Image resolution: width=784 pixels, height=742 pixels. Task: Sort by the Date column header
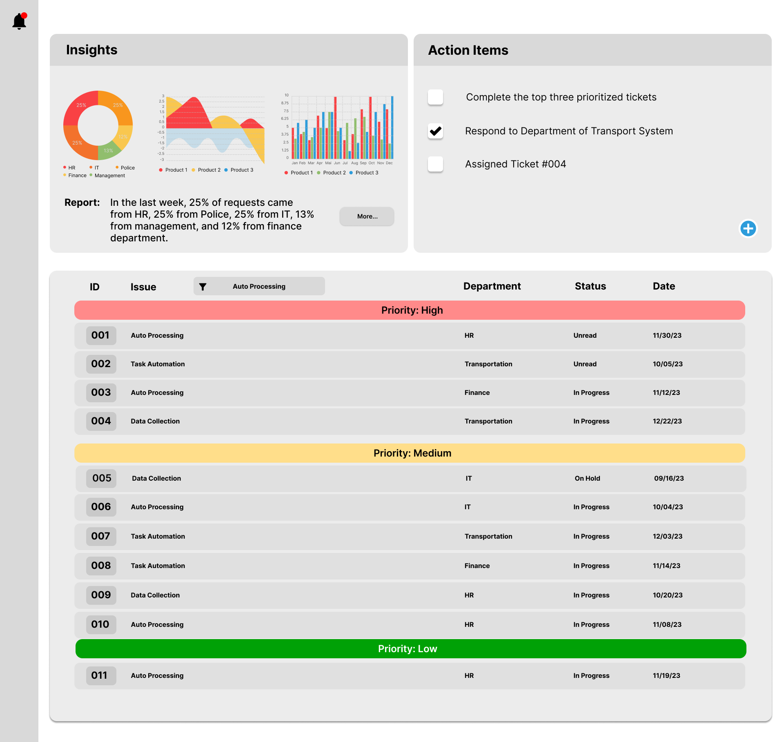664,286
